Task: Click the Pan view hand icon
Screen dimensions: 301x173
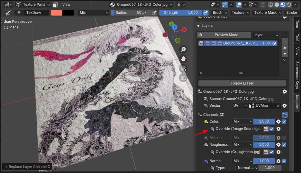Action: click(x=183, y=59)
